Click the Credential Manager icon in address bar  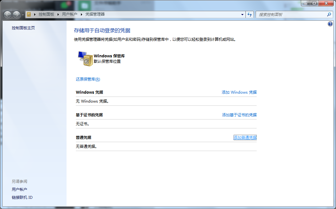29,15
